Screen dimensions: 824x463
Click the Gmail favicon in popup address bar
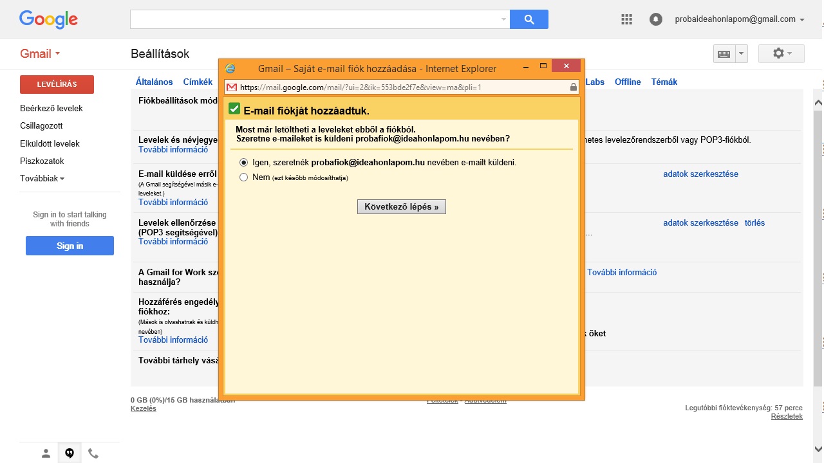(232, 87)
